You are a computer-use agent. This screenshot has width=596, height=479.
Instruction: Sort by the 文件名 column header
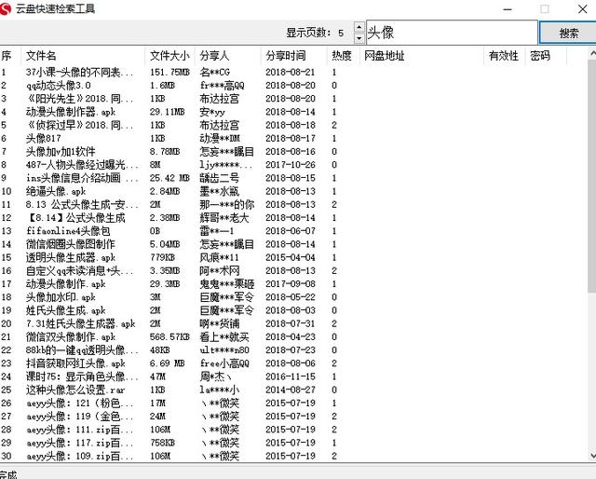pyautogui.click(x=83, y=56)
